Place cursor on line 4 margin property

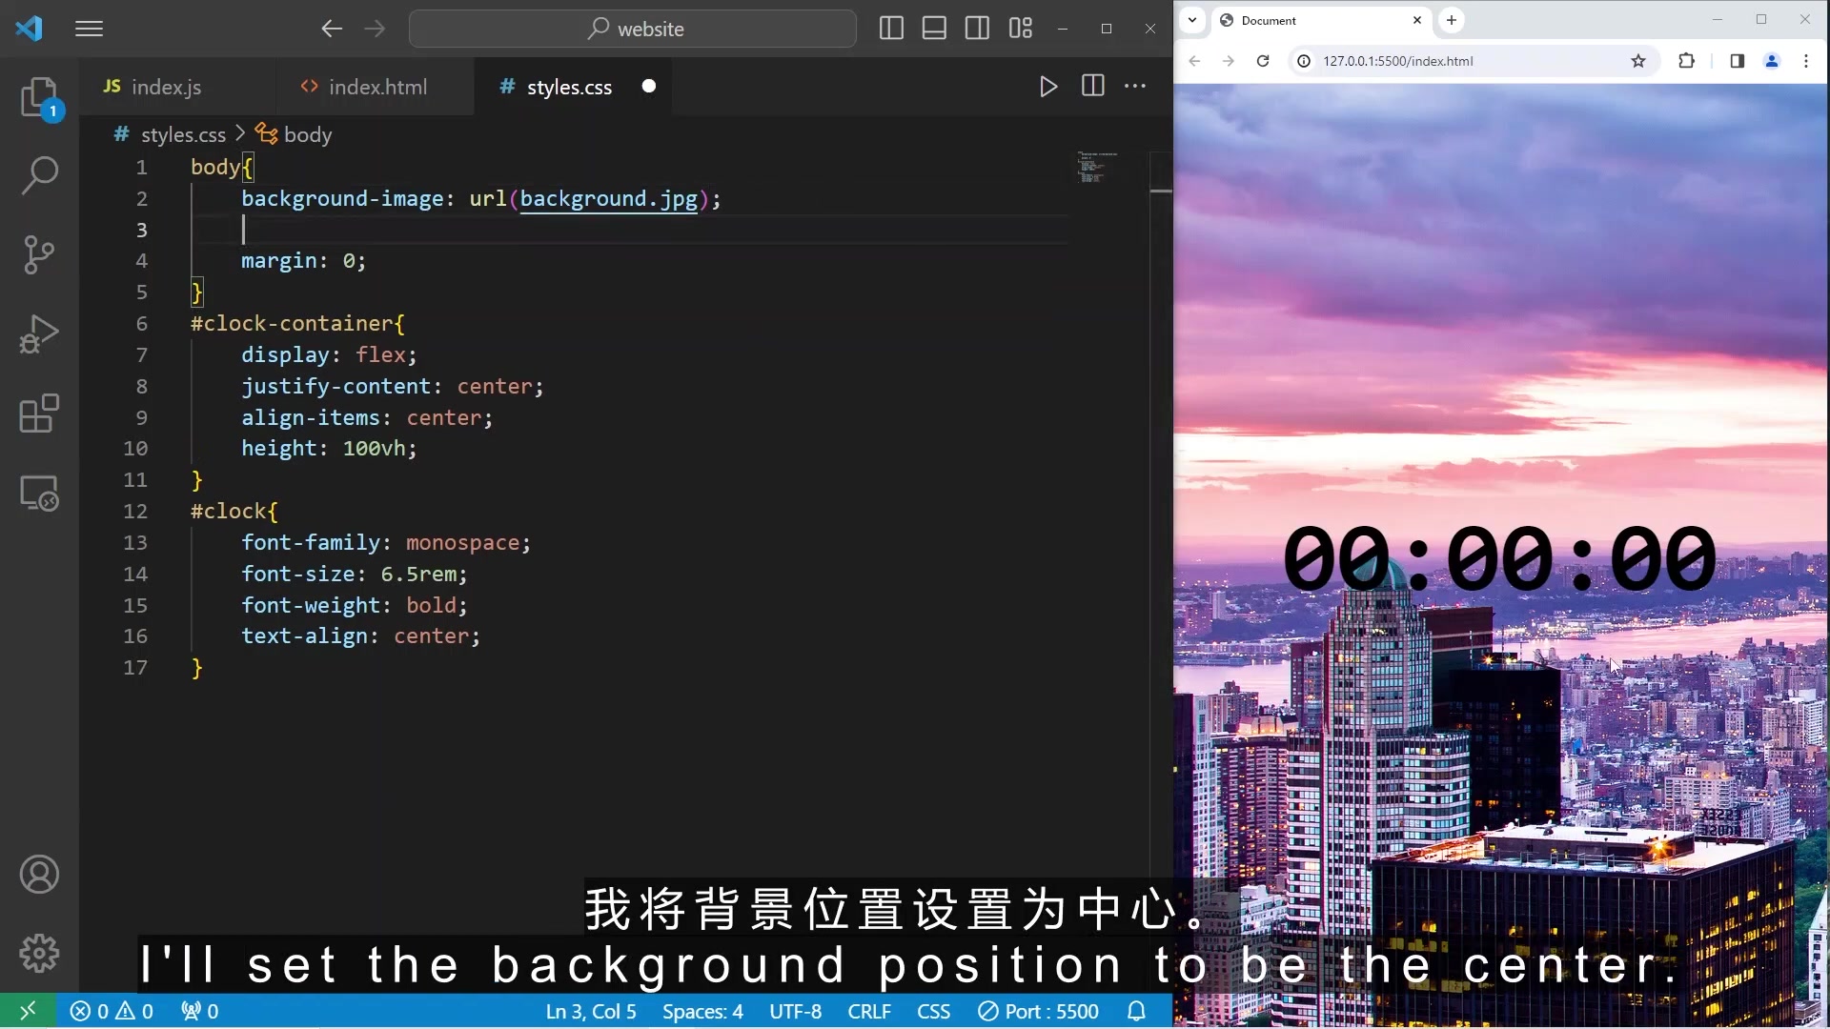pos(303,260)
